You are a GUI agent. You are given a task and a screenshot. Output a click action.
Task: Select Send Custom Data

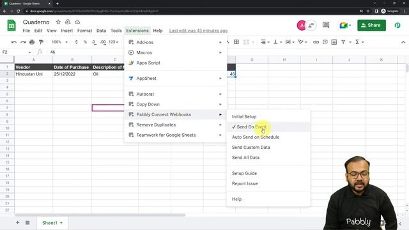(x=268, y=148)
